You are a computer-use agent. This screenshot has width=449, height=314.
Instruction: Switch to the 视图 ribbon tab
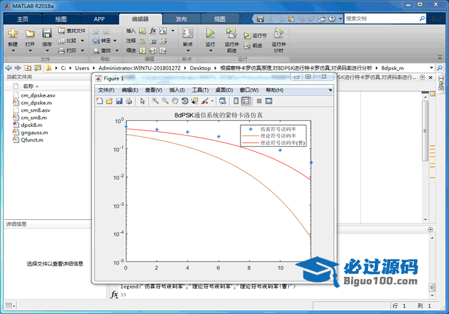220,19
